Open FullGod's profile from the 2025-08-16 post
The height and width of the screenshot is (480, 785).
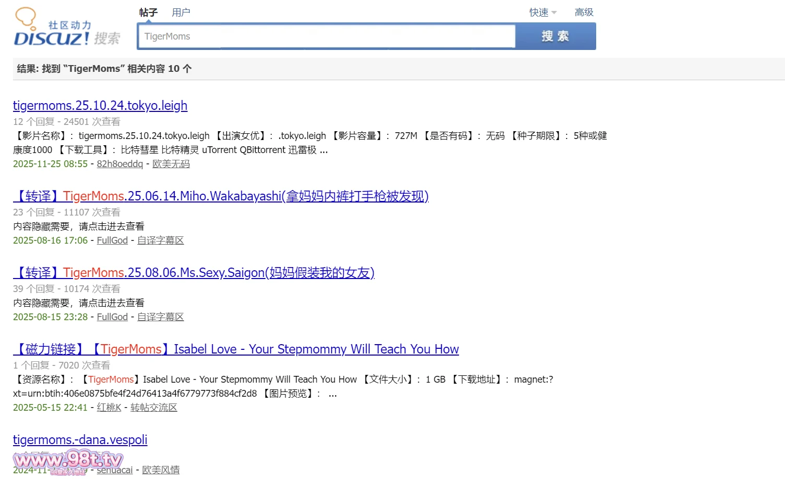click(112, 241)
